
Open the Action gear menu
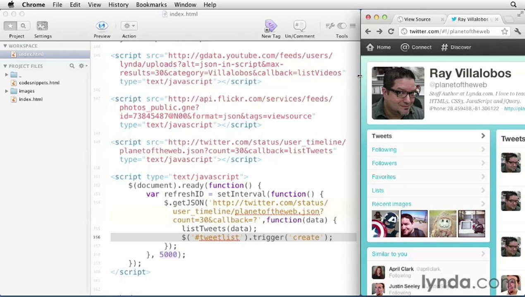point(129,26)
